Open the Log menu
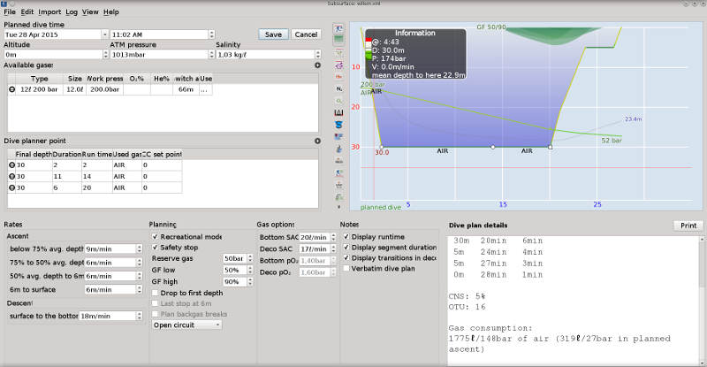Viewport: 707px width, 367px height. point(72,12)
